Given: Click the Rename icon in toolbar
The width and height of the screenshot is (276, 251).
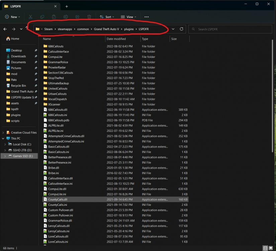Looking at the screenshot, I should tap(66, 17).
